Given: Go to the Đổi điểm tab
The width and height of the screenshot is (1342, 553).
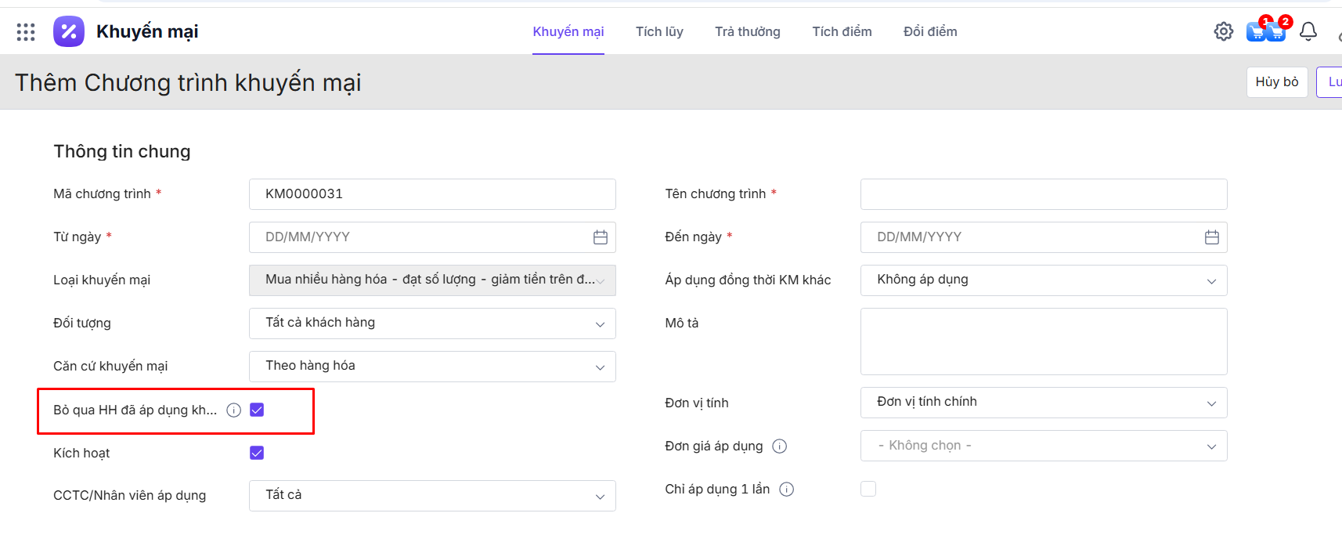Looking at the screenshot, I should click(x=929, y=31).
